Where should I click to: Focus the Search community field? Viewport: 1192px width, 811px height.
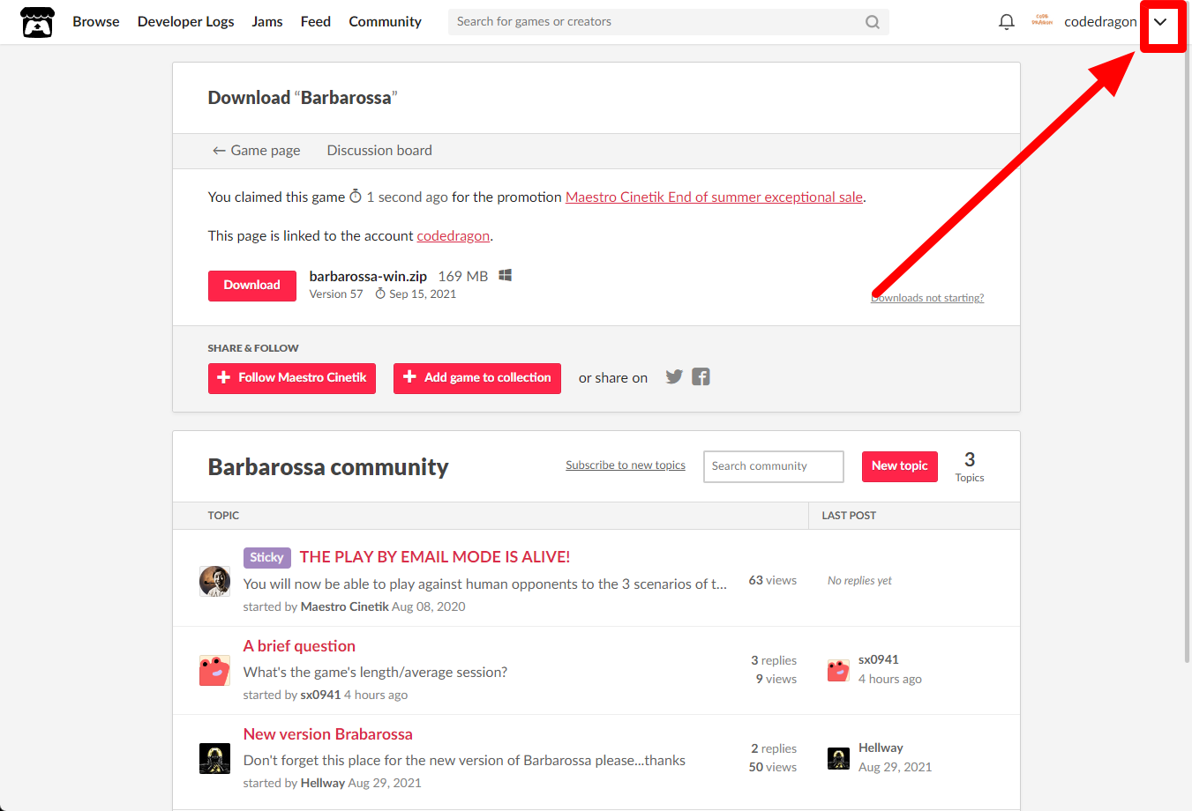[774, 466]
